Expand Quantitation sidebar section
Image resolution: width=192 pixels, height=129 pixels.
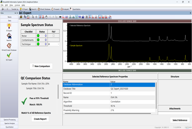point(9,127)
